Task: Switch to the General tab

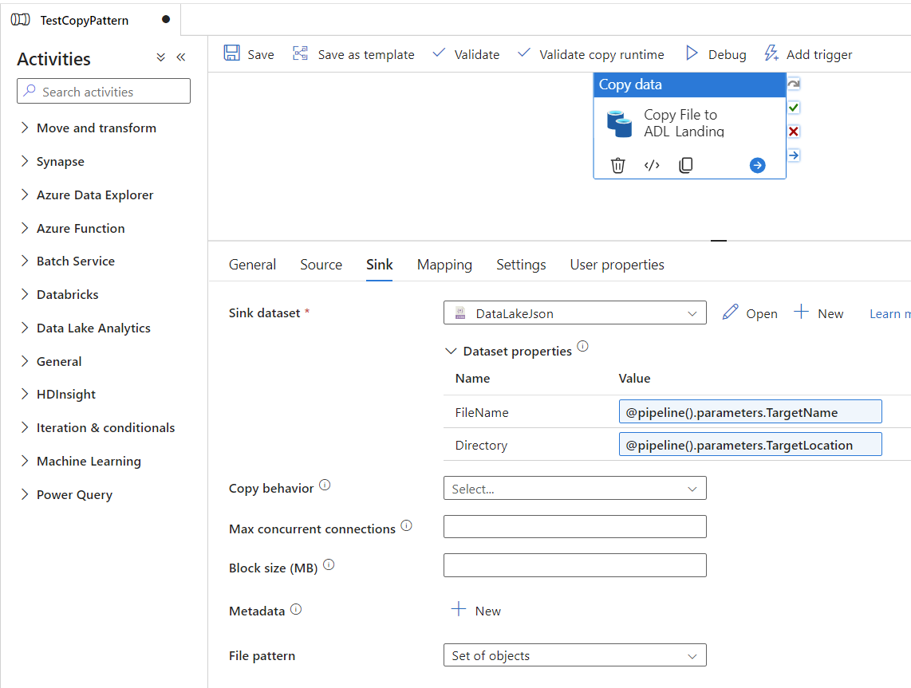Action: tap(252, 265)
